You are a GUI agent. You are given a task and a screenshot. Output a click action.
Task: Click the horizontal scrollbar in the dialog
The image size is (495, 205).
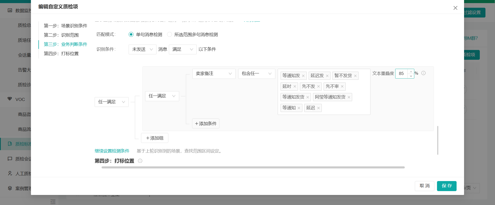[x=253, y=167]
